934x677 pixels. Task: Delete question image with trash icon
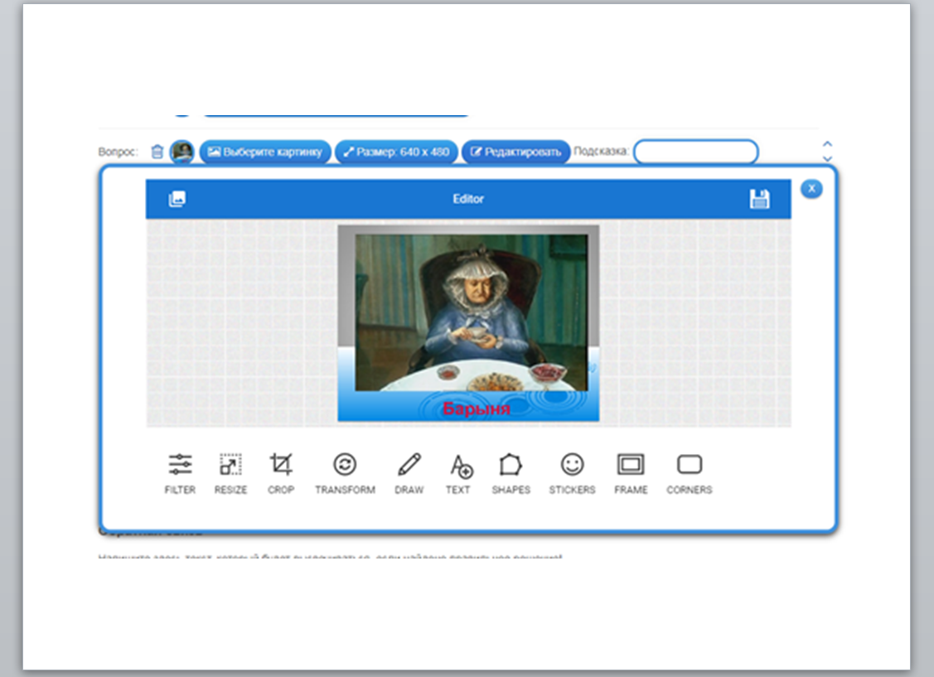[157, 152]
